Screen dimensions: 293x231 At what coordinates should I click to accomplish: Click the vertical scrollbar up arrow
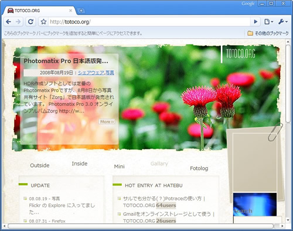pyautogui.click(x=288, y=42)
